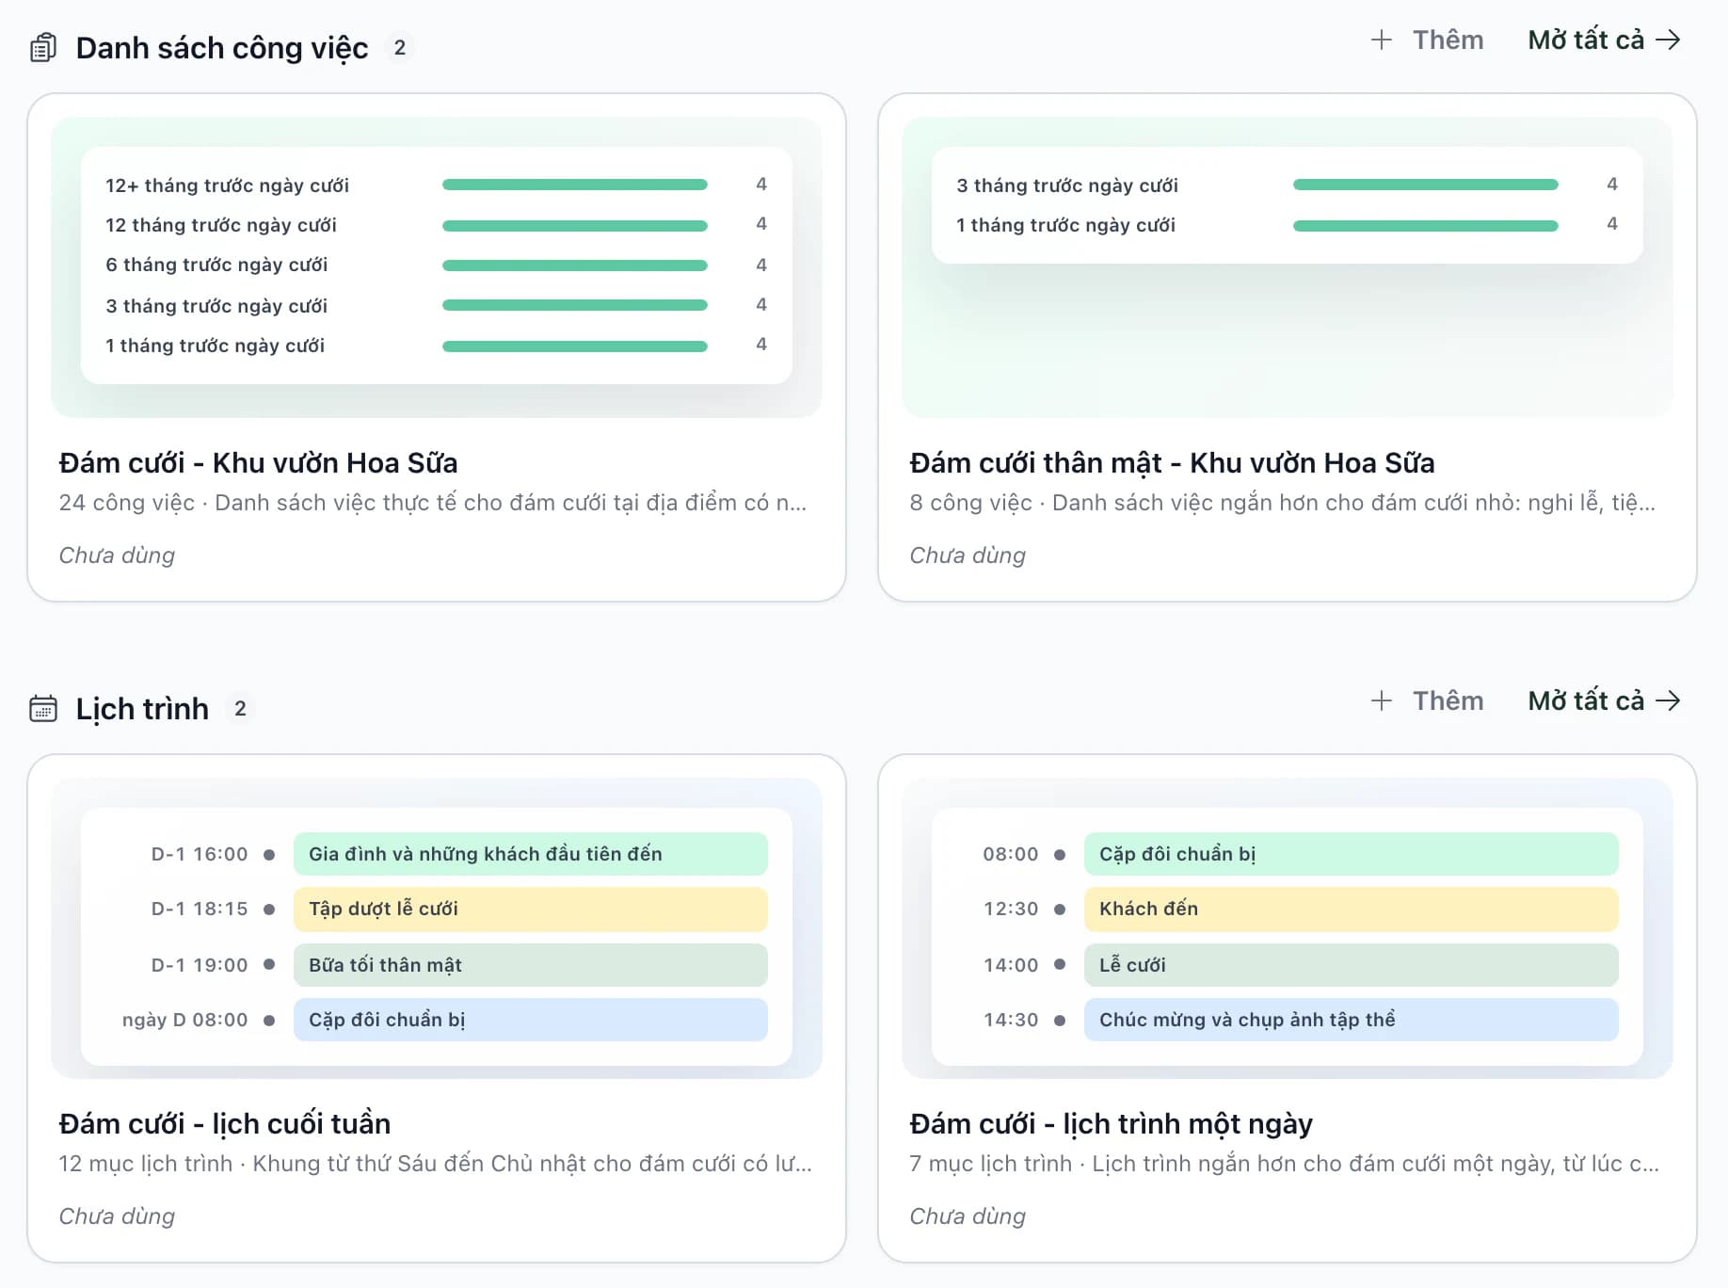This screenshot has height=1288, width=1728.
Task: Click the arrow icon after Mở tất cả in Danh sách công việc
Action: (1668, 40)
